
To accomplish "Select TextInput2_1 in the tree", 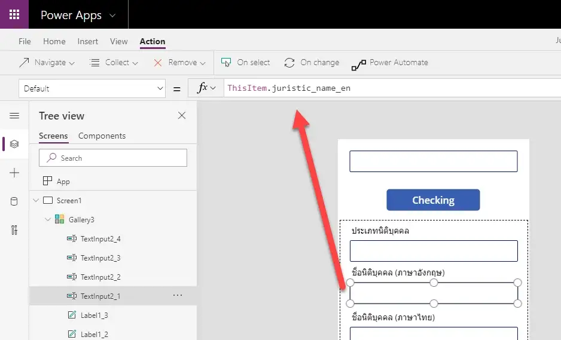I will 100,296.
